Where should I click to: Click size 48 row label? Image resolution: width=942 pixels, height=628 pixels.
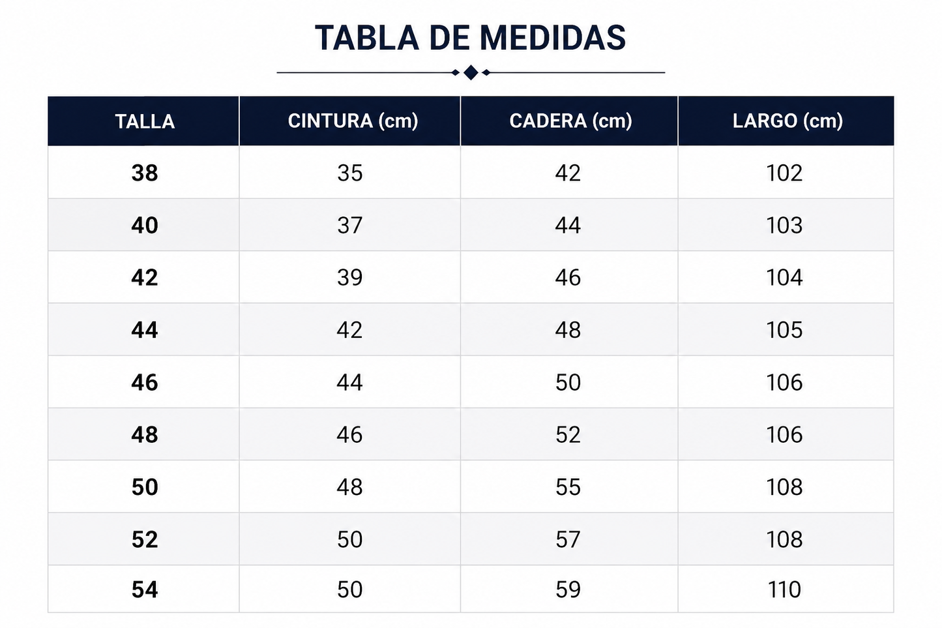coord(145,434)
